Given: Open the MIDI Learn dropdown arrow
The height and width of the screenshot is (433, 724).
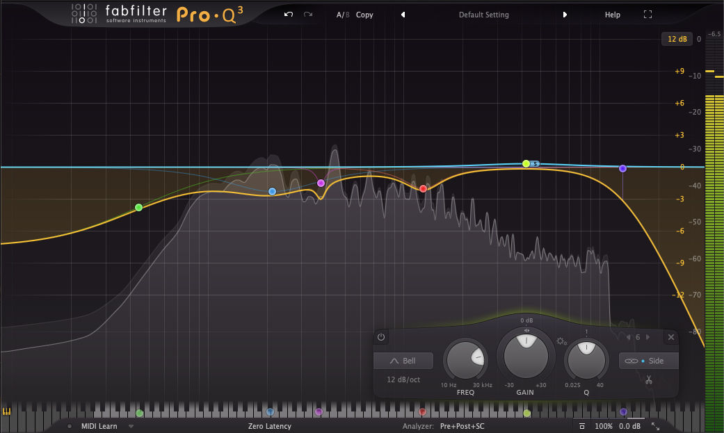Looking at the screenshot, I should point(131,426).
